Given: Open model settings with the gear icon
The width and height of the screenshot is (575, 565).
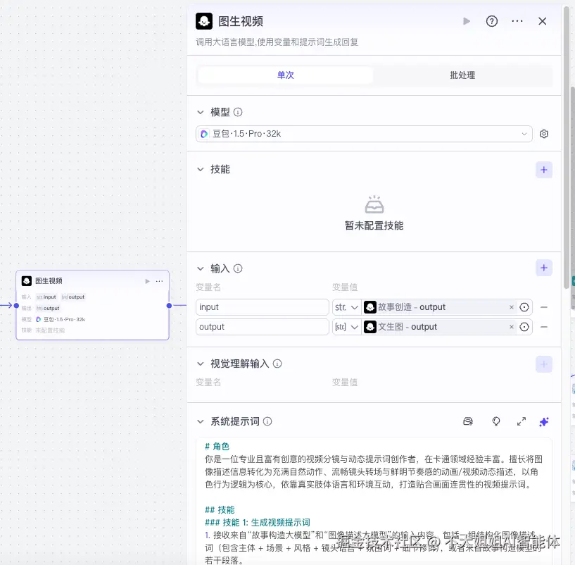Looking at the screenshot, I should click(543, 132).
